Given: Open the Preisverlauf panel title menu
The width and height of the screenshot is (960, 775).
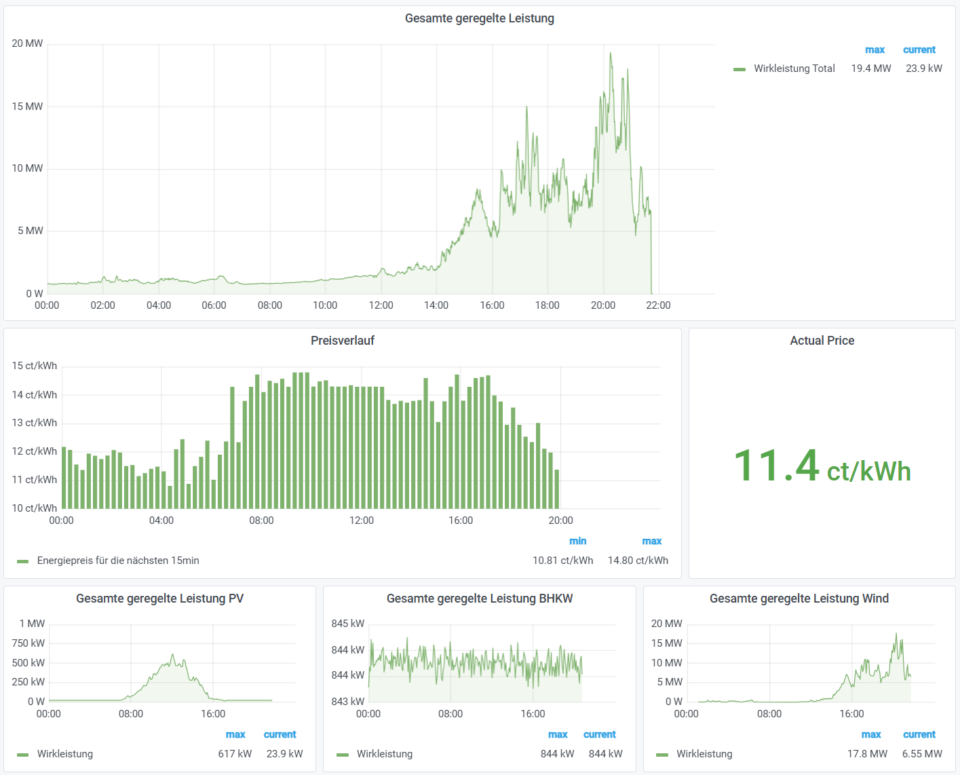Looking at the screenshot, I should [x=343, y=341].
